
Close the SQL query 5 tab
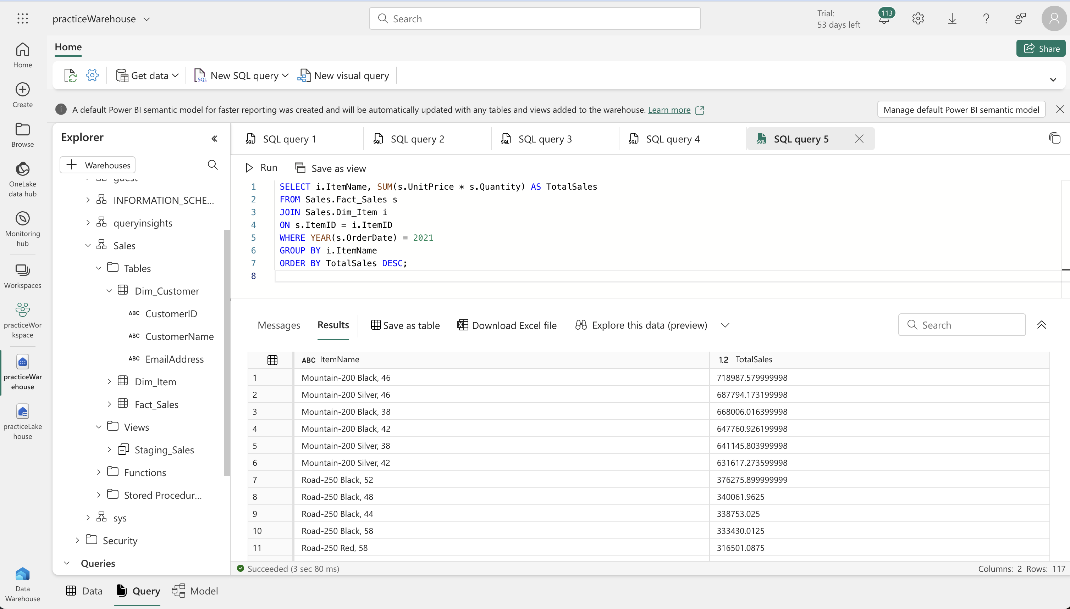click(859, 139)
